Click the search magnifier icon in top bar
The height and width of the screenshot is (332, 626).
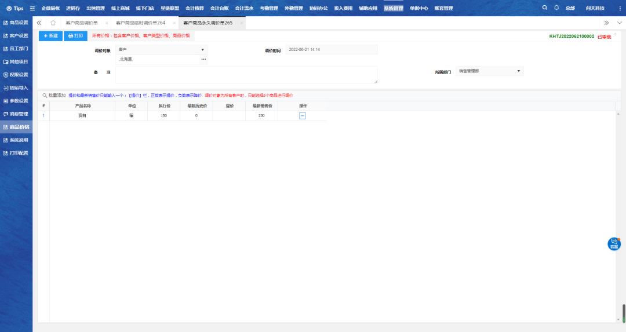(544, 8)
